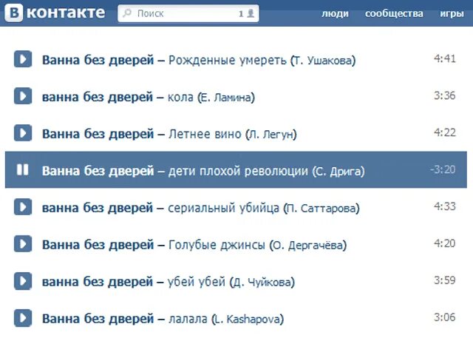Play the track убей убей
The width and height of the screenshot is (473, 355).
coord(23,281)
